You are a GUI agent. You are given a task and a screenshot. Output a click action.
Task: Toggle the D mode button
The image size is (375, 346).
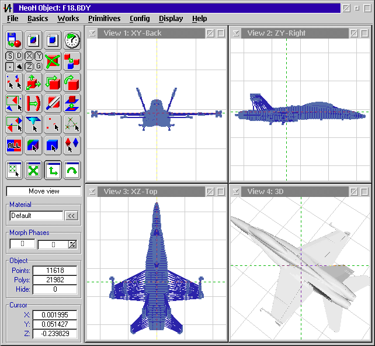[x=19, y=56]
